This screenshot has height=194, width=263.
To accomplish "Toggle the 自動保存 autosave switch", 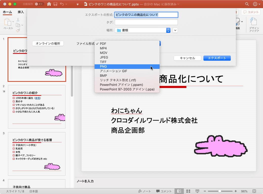I will (x=39, y=4).
